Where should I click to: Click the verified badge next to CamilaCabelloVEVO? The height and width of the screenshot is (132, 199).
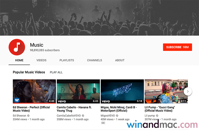[x=83, y=116]
